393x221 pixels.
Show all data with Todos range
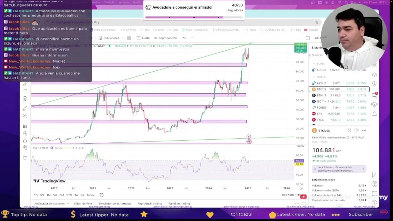tap(91, 195)
